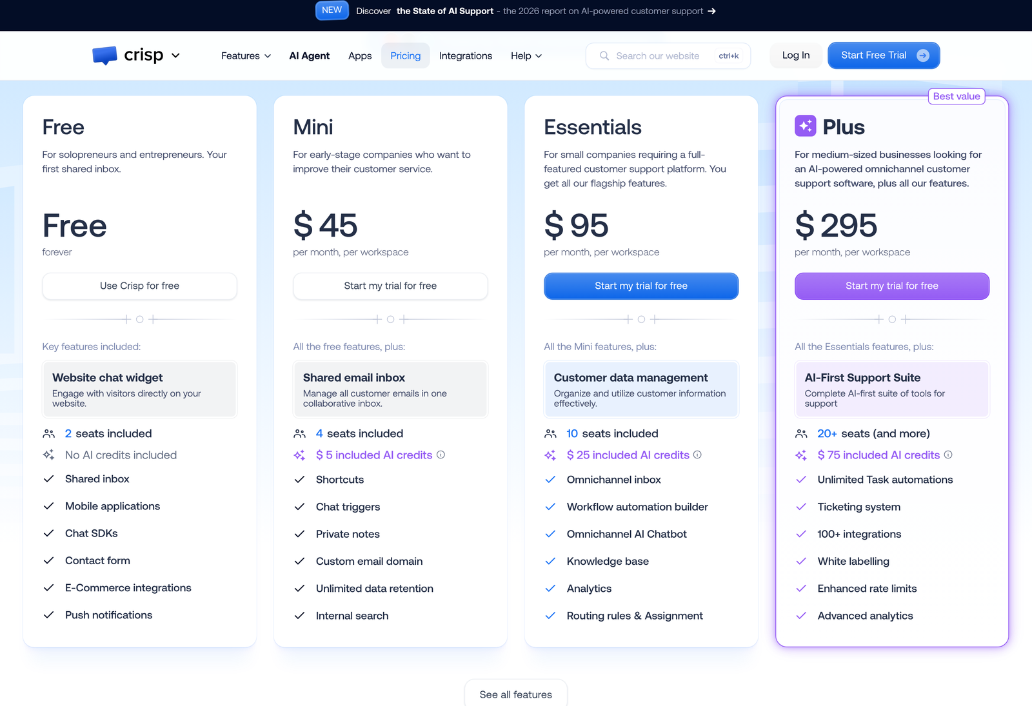Click the Mobile applications feature text
Viewport: 1032px width, 706px height.
(112, 506)
